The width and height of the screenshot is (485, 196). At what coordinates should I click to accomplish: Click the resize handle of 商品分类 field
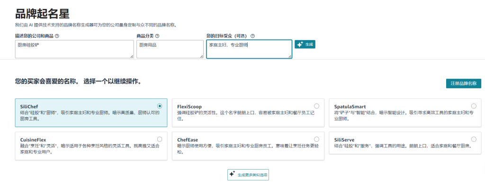click(201, 56)
